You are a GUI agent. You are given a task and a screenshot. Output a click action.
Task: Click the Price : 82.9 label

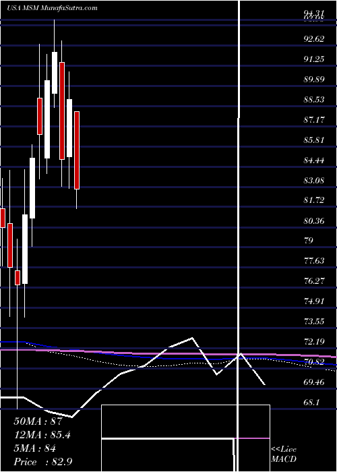(x=43, y=462)
